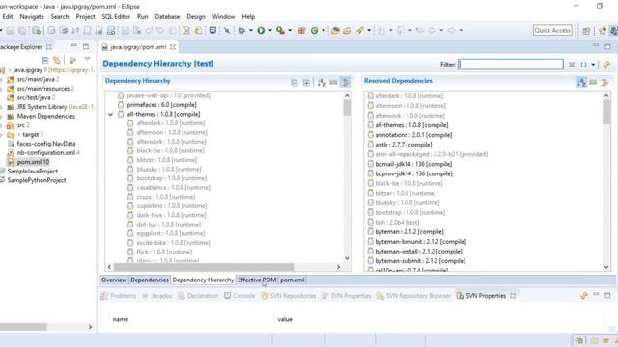
Task: Click the Run Last Tool icon with red toolbox
Action: (280, 30)
